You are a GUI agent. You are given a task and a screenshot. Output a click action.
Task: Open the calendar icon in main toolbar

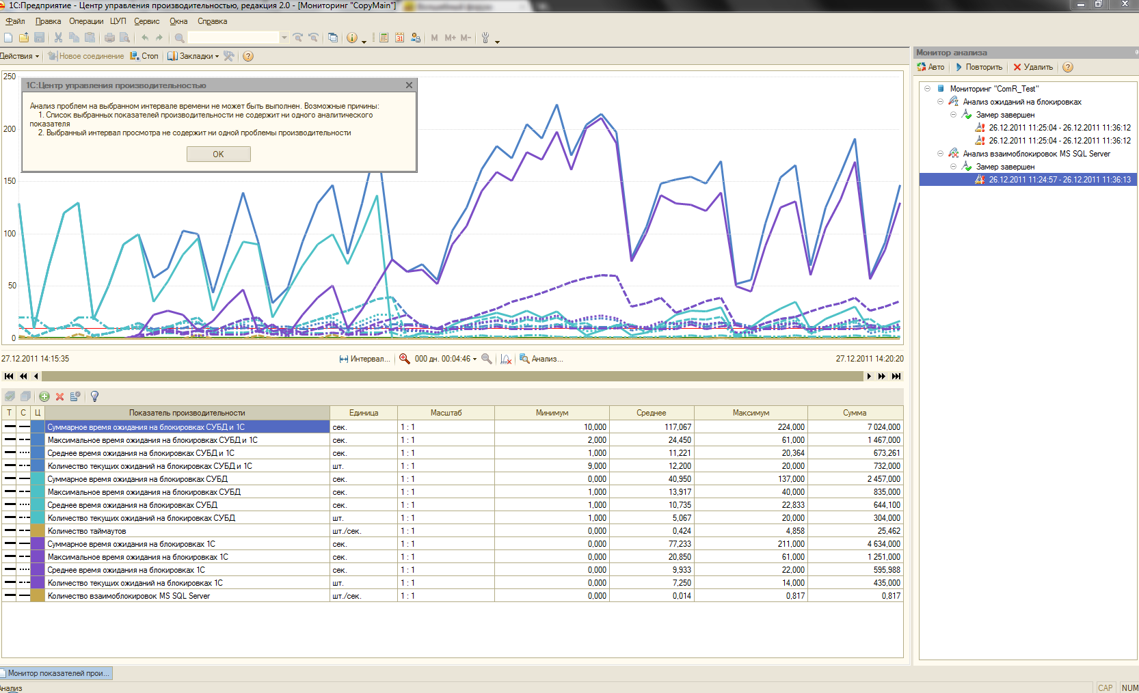[x=399, y=38]
